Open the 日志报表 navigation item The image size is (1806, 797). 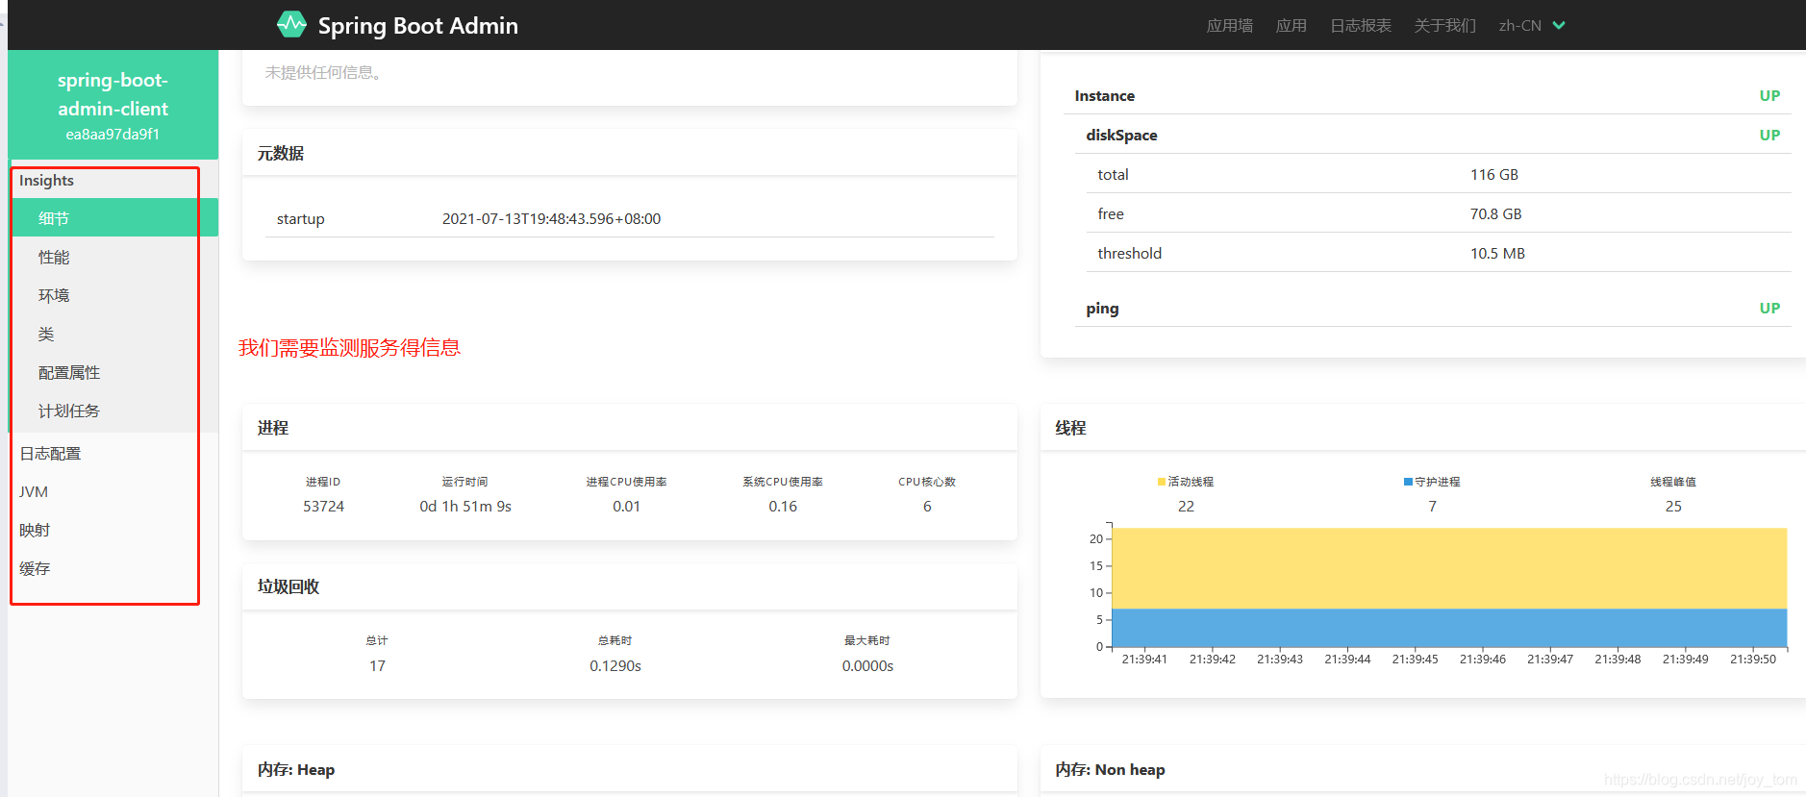pyautogui.click(x=1360, y=26)
